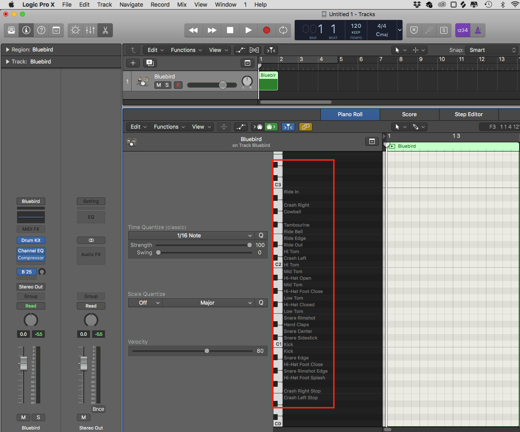This screenshot has width=520, height=432.
Task: Open Tracks area Edit menu
Action: point(156,50)
